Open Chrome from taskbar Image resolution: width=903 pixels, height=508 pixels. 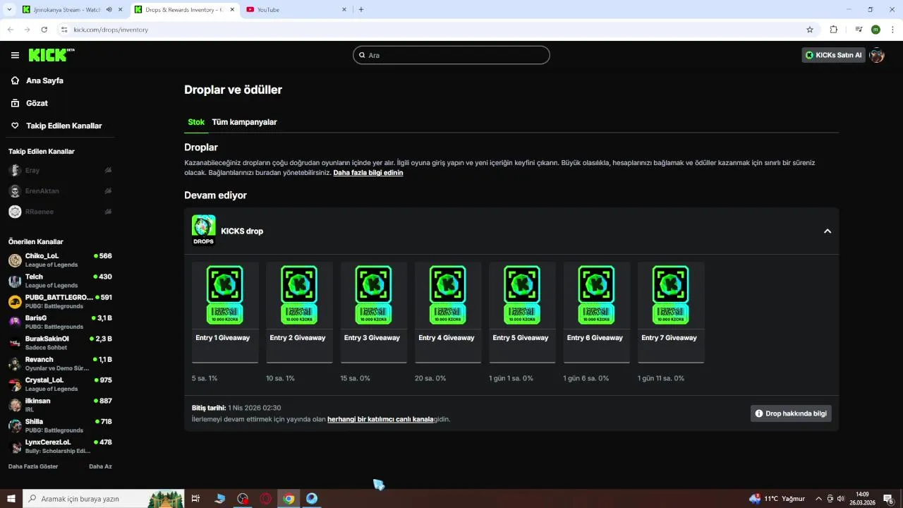coord(289,499)
